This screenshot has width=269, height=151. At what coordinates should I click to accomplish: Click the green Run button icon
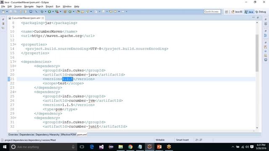click(x=50, y=12)
